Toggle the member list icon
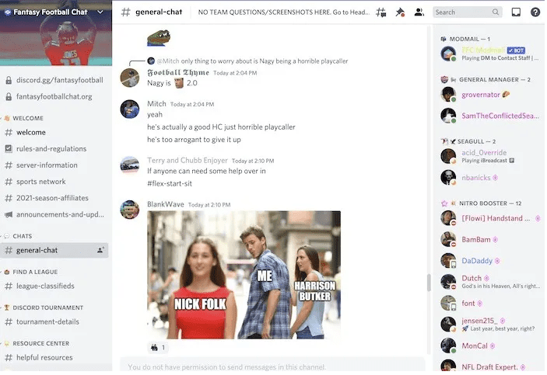Screen dimensions: 547x375 pyautogui.click(x=419, y=12)
